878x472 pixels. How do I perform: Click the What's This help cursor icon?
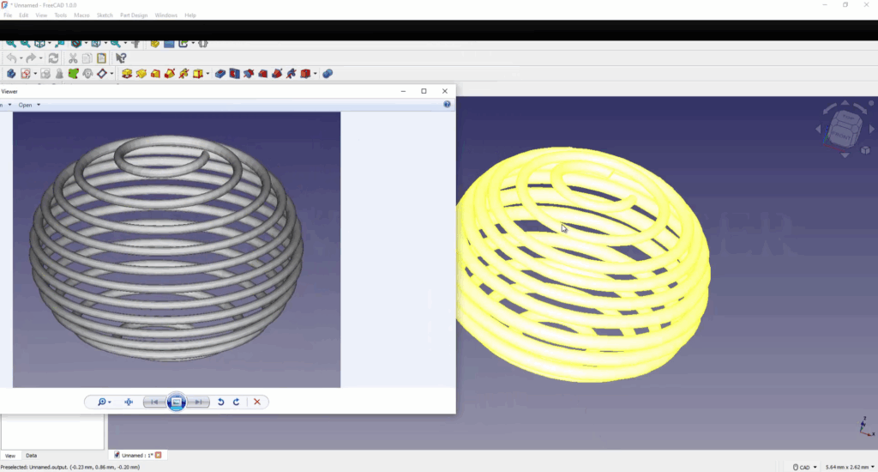tap(121, 58)
